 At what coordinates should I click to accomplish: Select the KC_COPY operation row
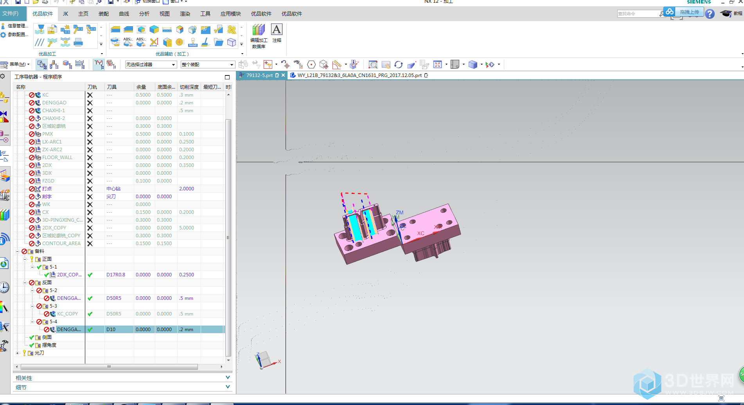(x=67, y=314)
